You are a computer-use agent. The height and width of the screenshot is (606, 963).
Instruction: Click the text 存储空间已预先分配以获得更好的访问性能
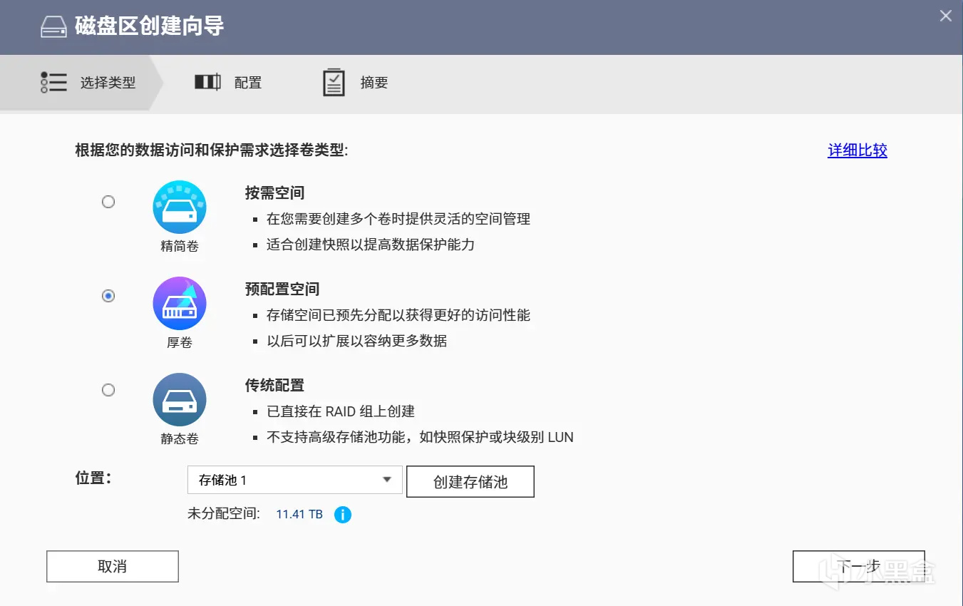(398, 315)
